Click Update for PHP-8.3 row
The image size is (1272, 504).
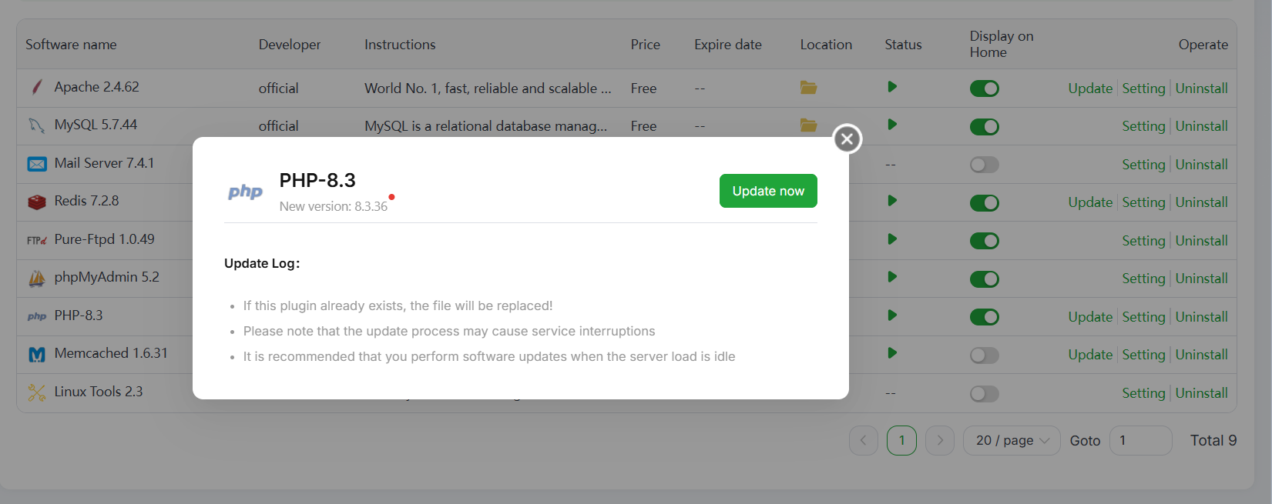tap(1090, 317)
